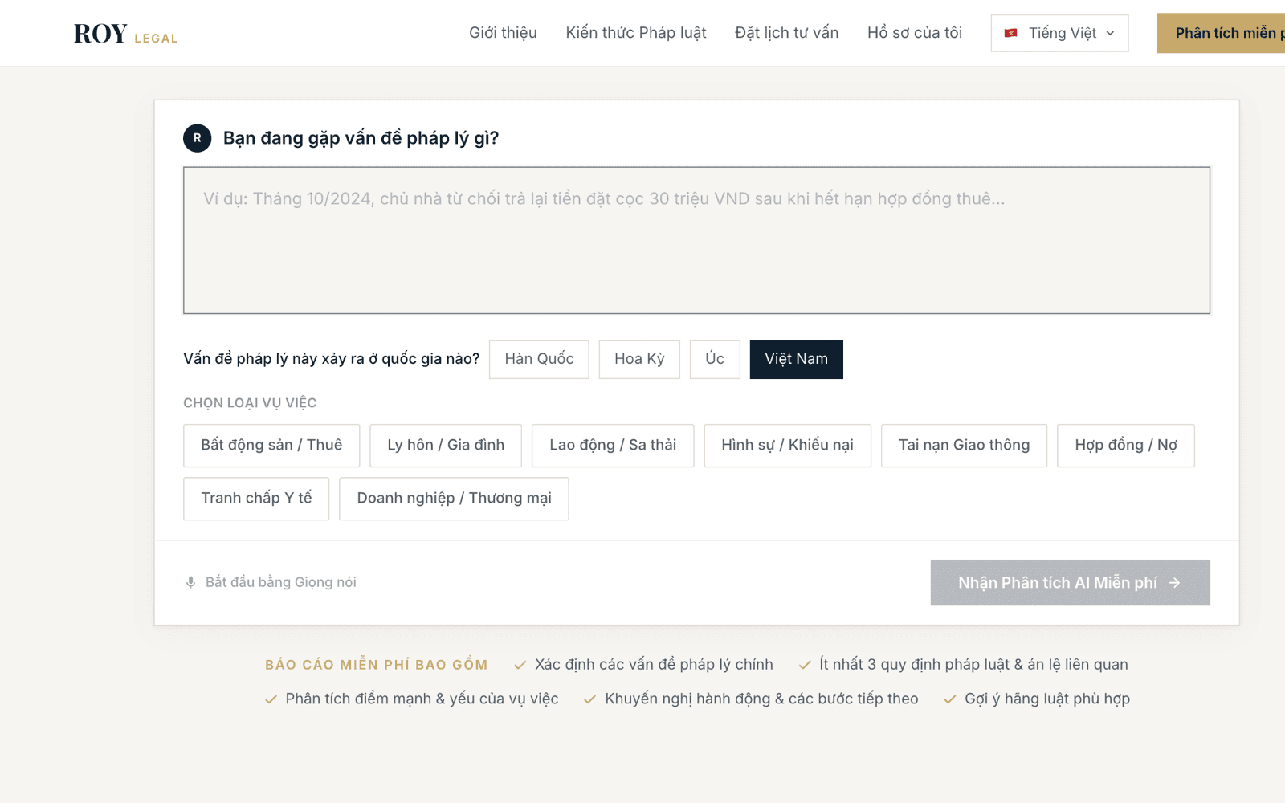
Task: Click the microphone voice icon
Action: (x=190, y=582)
